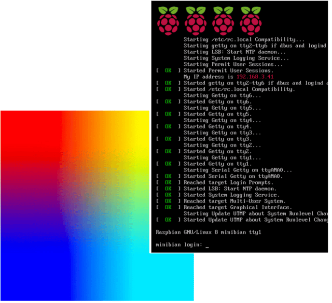Viewport: 332px width, 303px height.
Task: Select the red IP address 192.168.3.41
Action: [255, 77]
